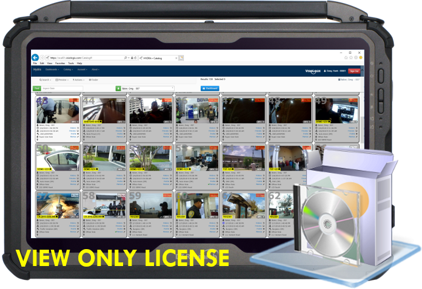Open the Baker, Greg user selector

pyautogui.click(x=144, y=88)
